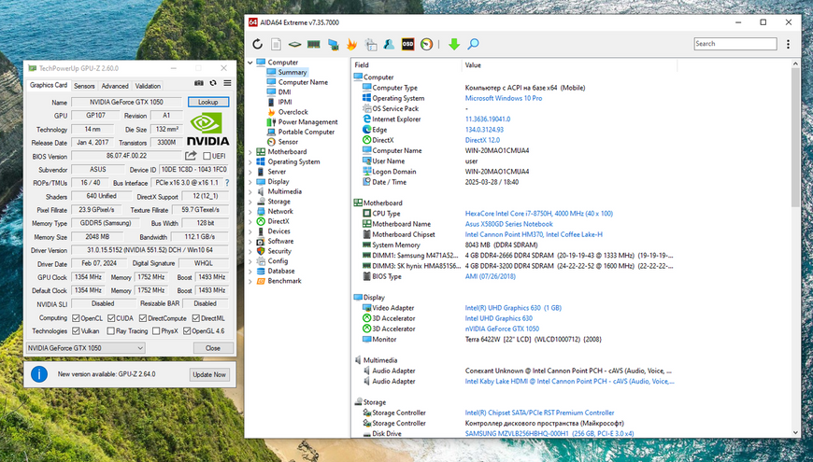Click the Close button in GPU-Z
This screenshot has height=462, width=813.
pyautogui.click(x=213, y=348)
